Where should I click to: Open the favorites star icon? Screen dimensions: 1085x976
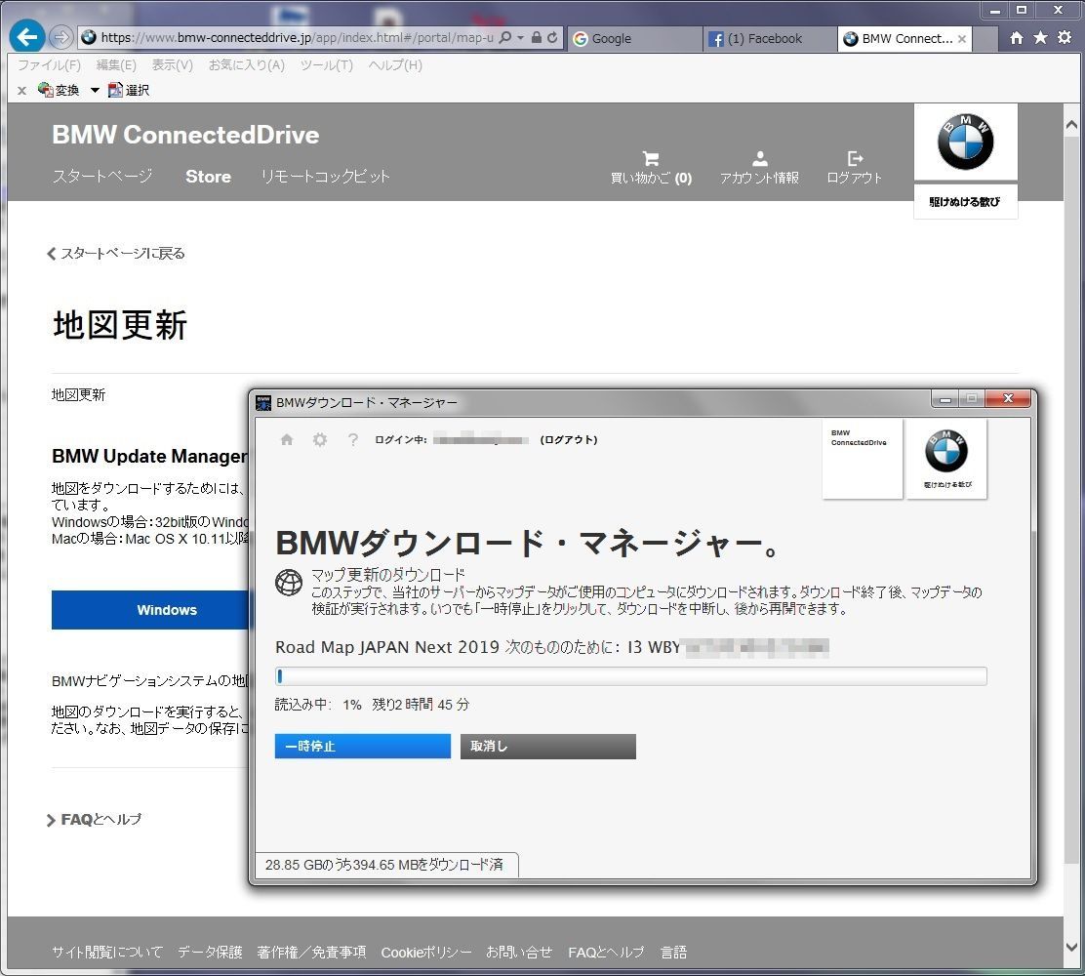click(x=1040, y=38)
